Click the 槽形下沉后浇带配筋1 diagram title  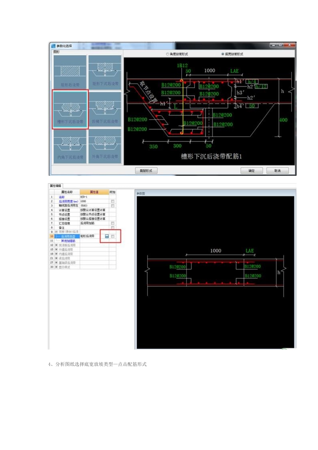click(211, 156)
